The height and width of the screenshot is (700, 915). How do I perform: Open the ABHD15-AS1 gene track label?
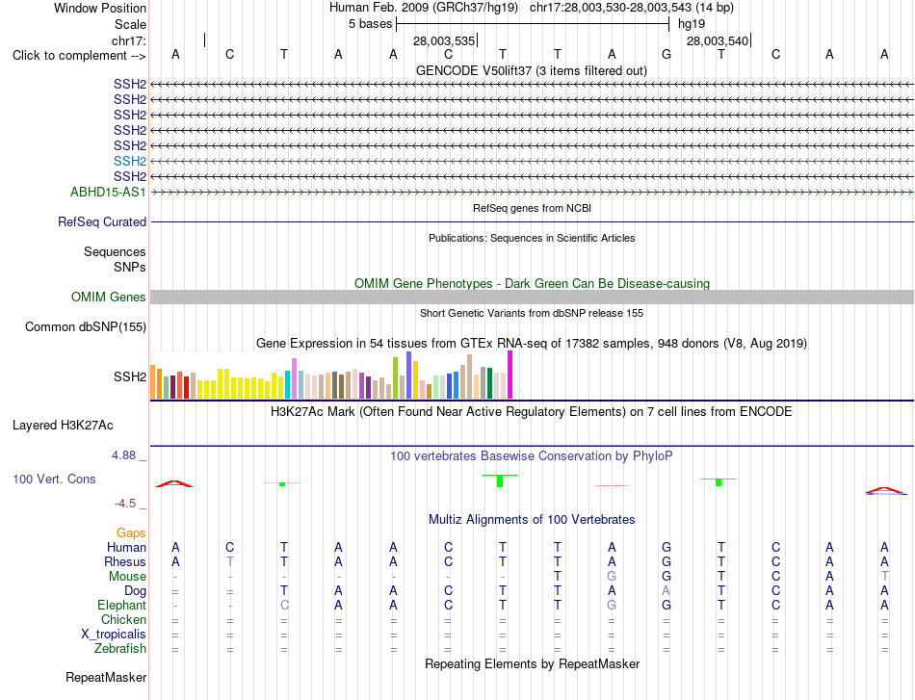click(x=108, y=192)
